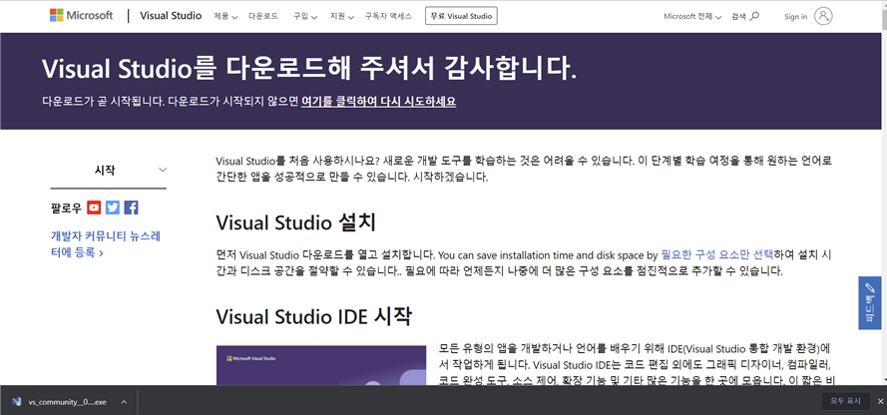Viewport: 887px width, 415px height.
Task: Open the Twitter follow icon
Action: click(113, 207)
